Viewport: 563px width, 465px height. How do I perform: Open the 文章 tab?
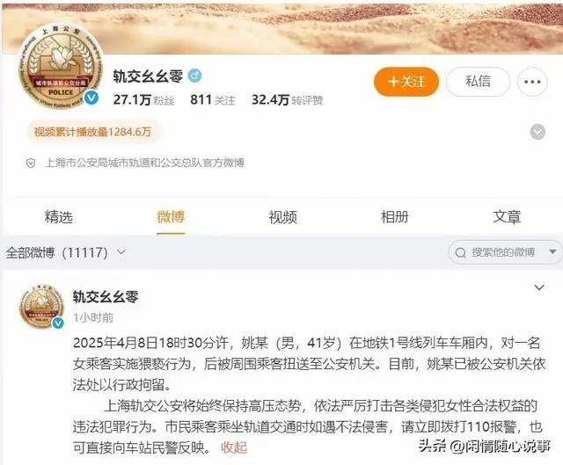507,217
